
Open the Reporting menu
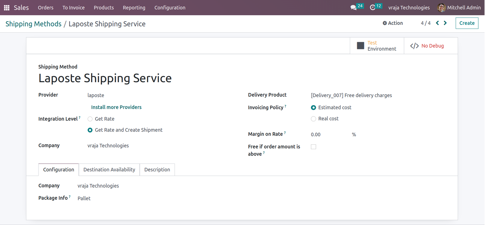pyautogui.click(x=134, y=8)
